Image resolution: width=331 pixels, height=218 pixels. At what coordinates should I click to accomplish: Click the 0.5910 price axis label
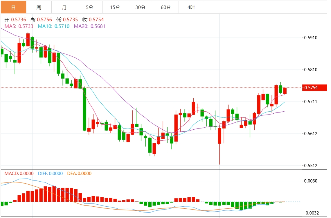(310, 38)
